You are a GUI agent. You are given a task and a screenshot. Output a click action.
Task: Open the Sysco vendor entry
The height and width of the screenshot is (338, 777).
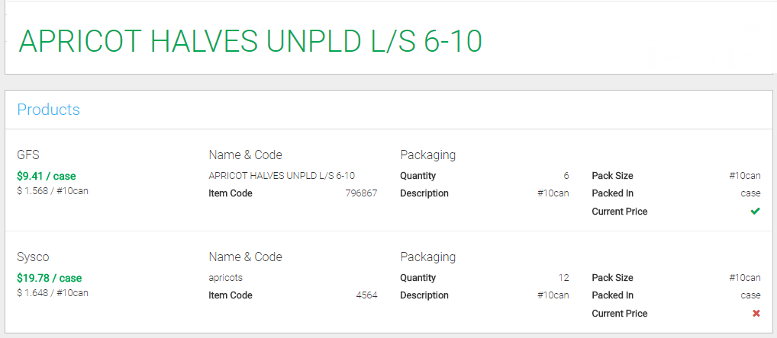point(33,257)
